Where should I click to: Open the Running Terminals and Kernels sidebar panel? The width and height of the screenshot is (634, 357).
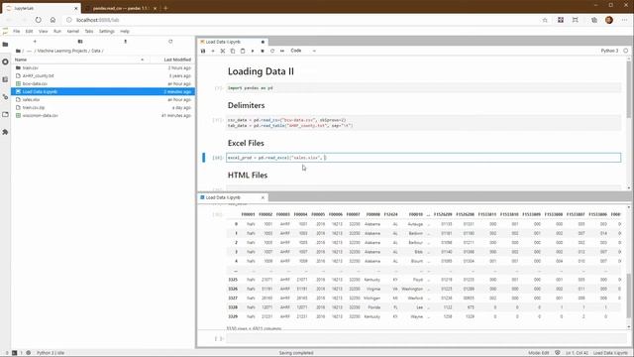[5, 61]
